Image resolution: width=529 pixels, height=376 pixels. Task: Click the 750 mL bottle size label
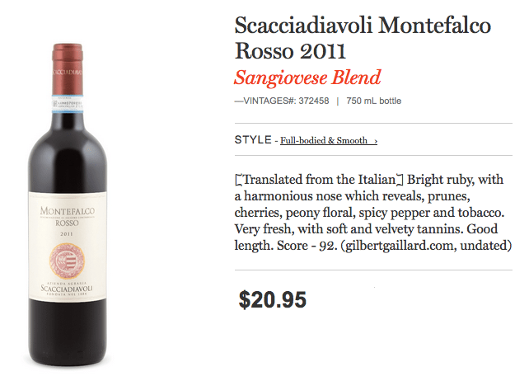[x=374, y=101]
